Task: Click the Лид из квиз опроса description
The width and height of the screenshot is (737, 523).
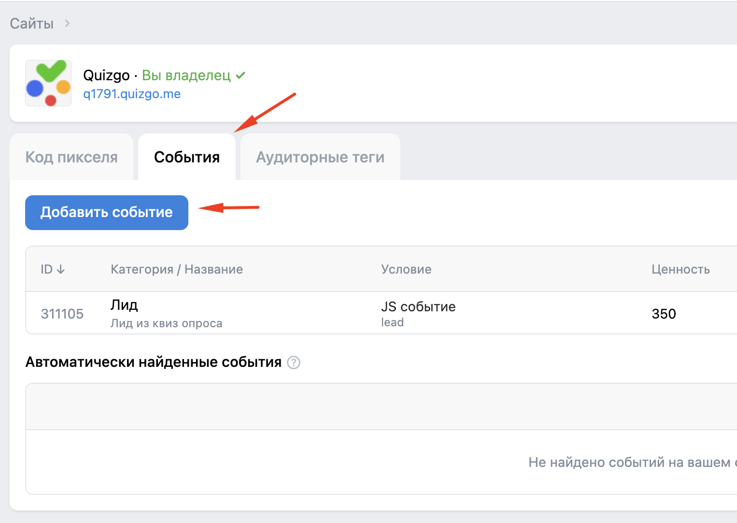Action: point(167,323)
